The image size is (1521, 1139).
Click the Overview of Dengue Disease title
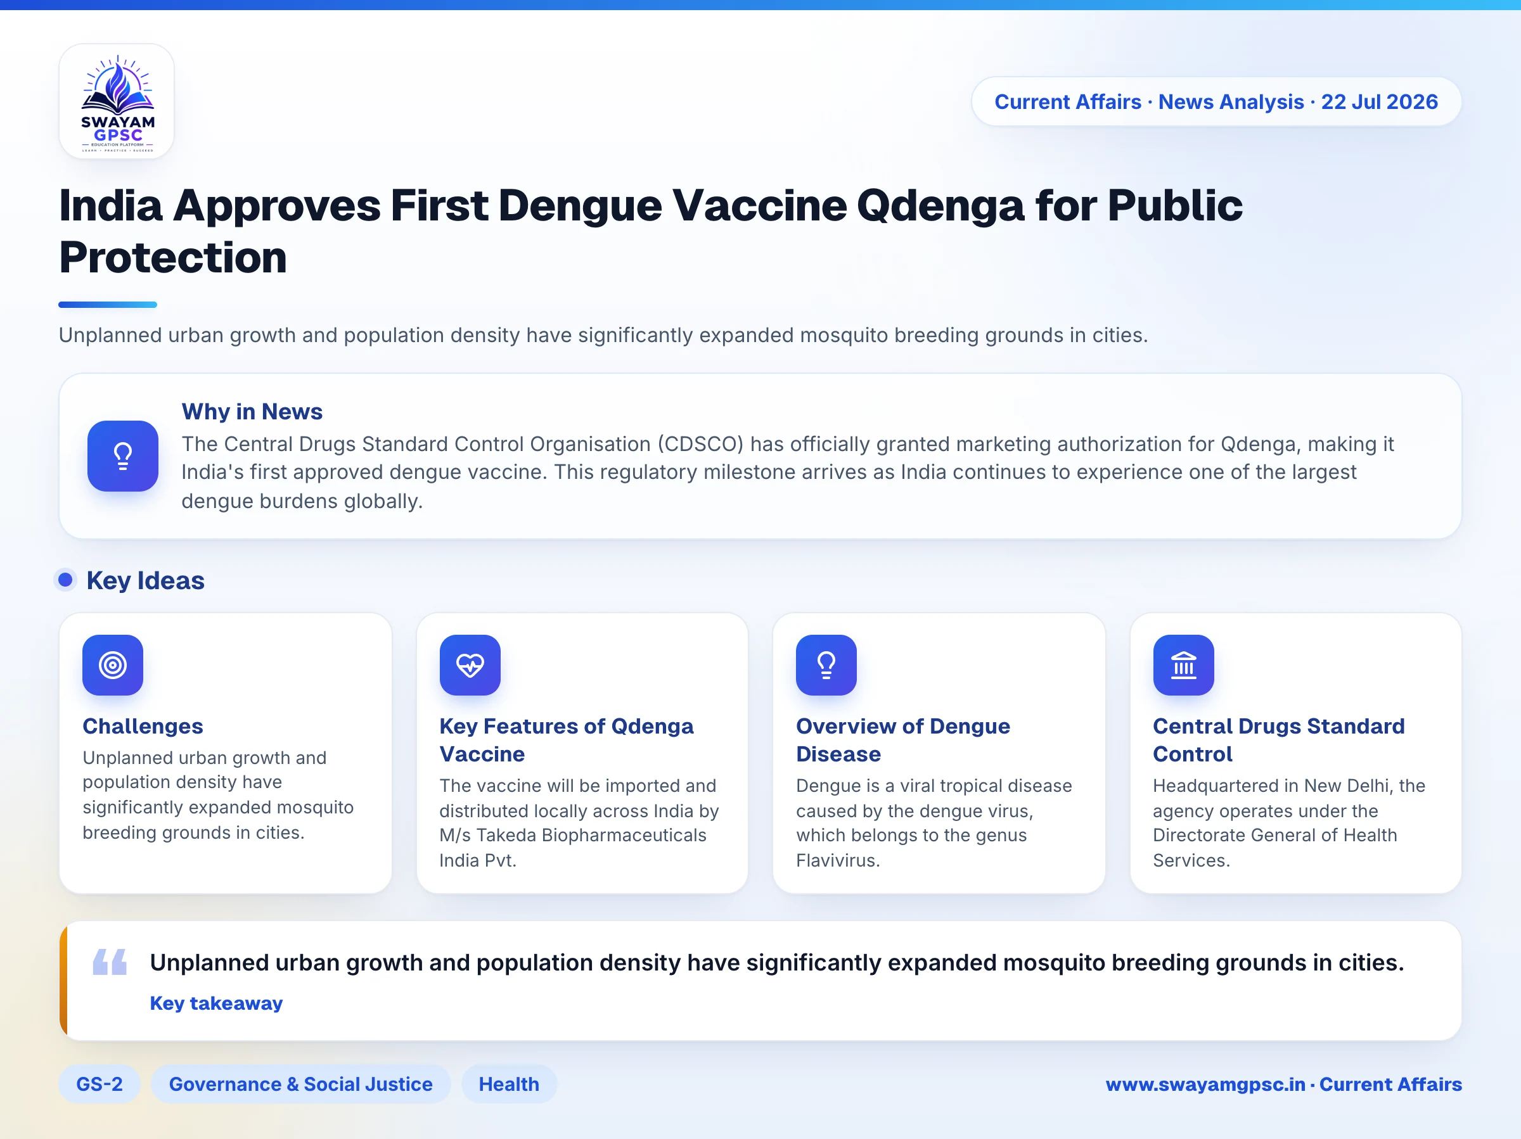(903, 740)
